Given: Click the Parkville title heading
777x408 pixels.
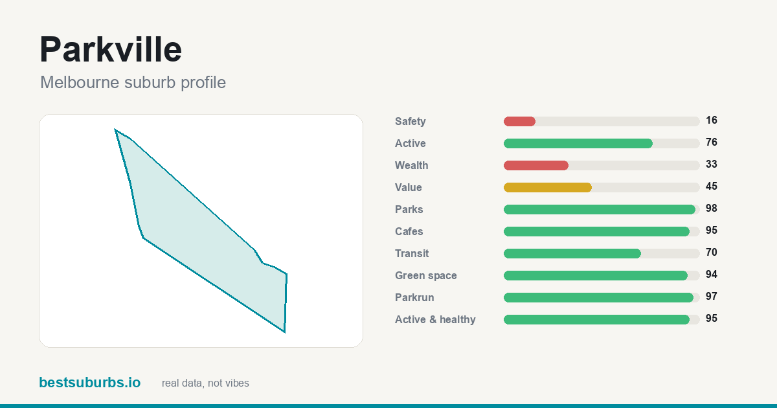Looking at the screenshot, I should [x=111, y=49].
